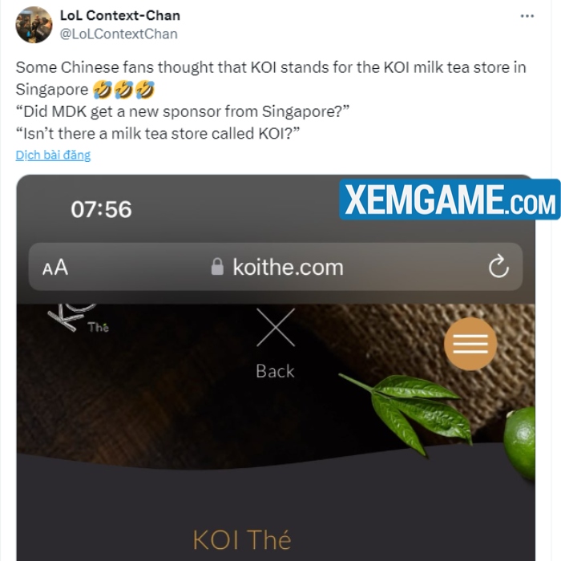Viewport: 561px width, 561px height.
Task: Click the laughing emoji row in the tweet
Action: point(123,90)
